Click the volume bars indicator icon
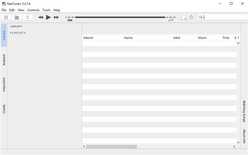 (70, 20)
